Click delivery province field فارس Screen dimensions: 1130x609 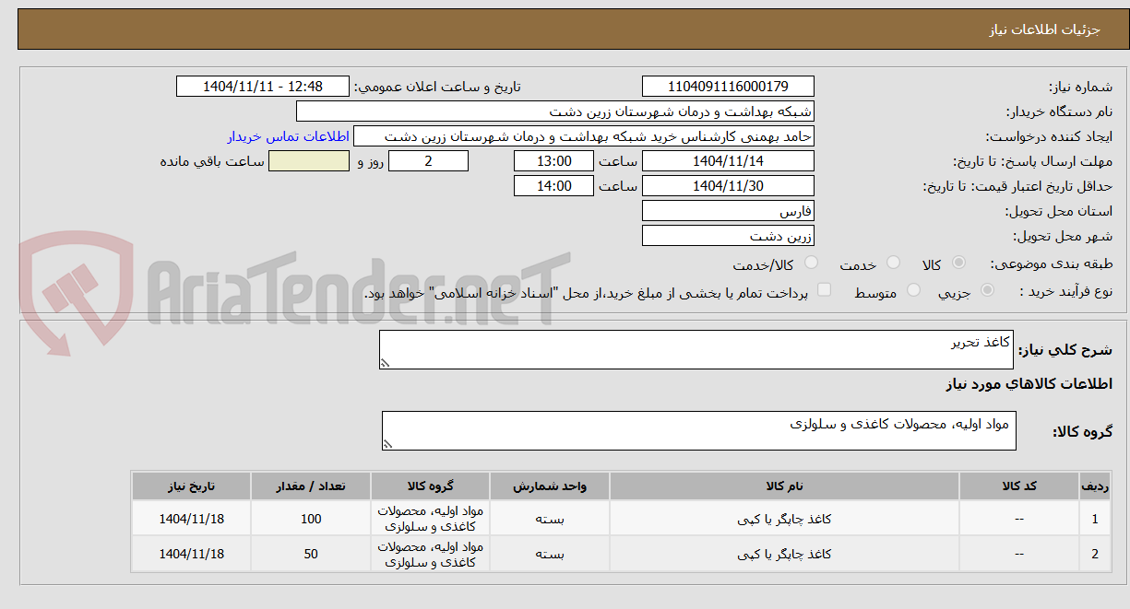(728, 211)
